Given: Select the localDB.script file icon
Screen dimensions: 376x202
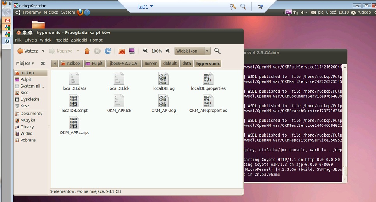Looking at the screenshot, I should coord(74,100).
